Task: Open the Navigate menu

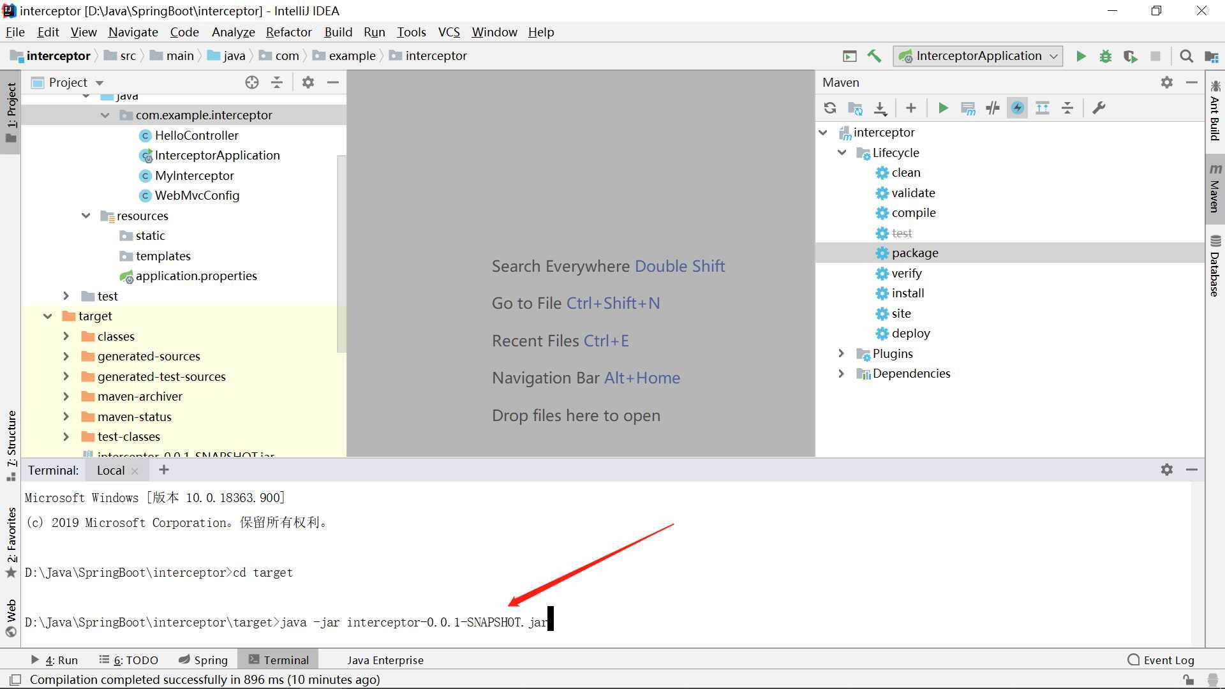Action: tap(133, 32)
